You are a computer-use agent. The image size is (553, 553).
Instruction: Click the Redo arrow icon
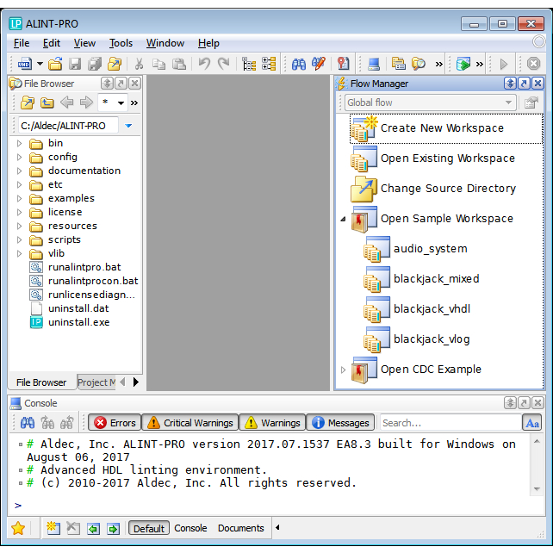click(224, 64)
